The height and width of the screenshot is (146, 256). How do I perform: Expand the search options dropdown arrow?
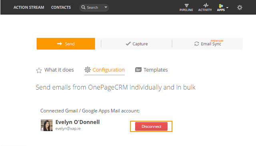(106, 7)
